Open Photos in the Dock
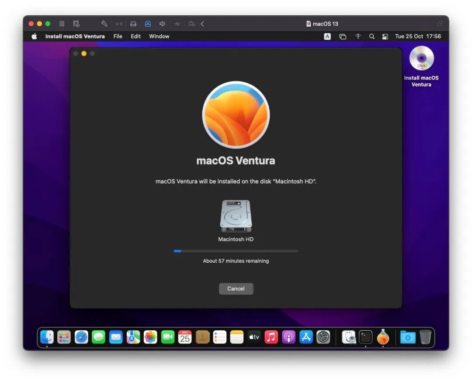This screenshot has height=381, width=472. 150,337
